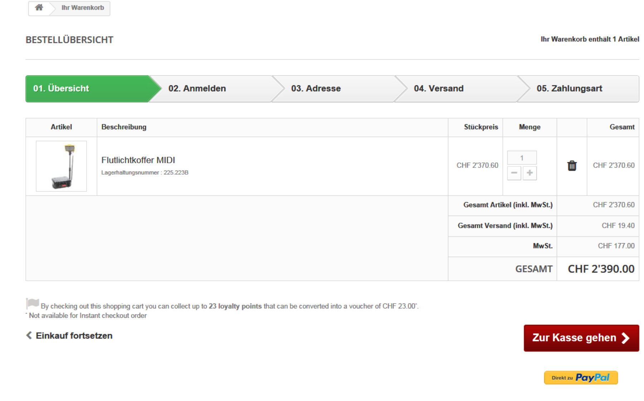
Task: Go to step 04. Versand
Action: 439,89
